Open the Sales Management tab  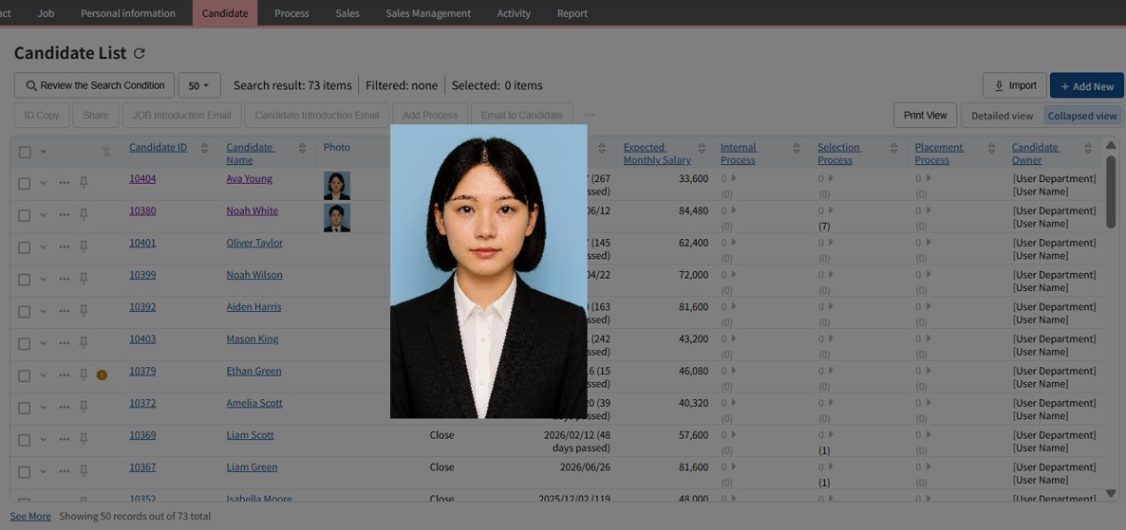(427, 13)
